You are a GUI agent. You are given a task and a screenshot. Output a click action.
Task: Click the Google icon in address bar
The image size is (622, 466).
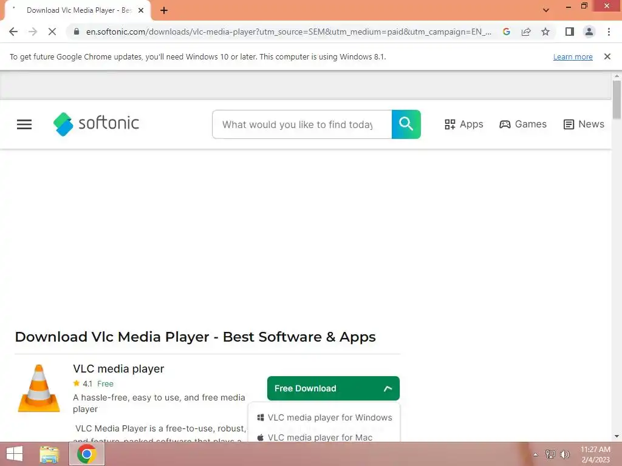click(507, 32)
